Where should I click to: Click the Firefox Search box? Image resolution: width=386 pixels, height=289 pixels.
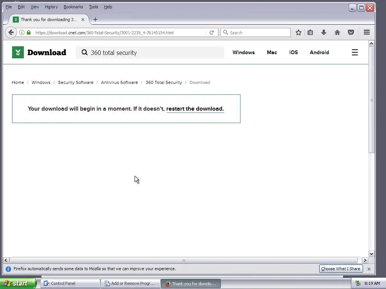[x=256, y=32]
